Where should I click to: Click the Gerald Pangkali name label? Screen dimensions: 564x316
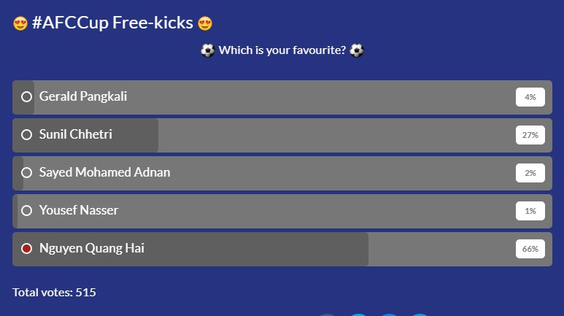83,96
